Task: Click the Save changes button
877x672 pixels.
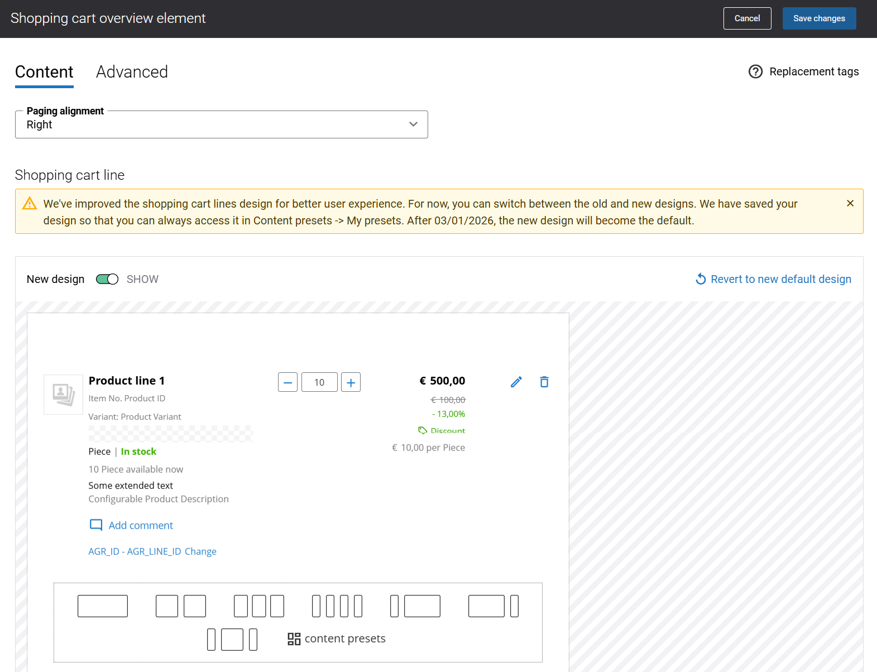Action: pos(819,18)
